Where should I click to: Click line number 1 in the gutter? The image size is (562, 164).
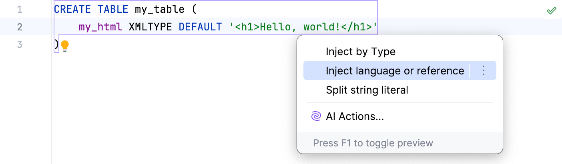20,9
